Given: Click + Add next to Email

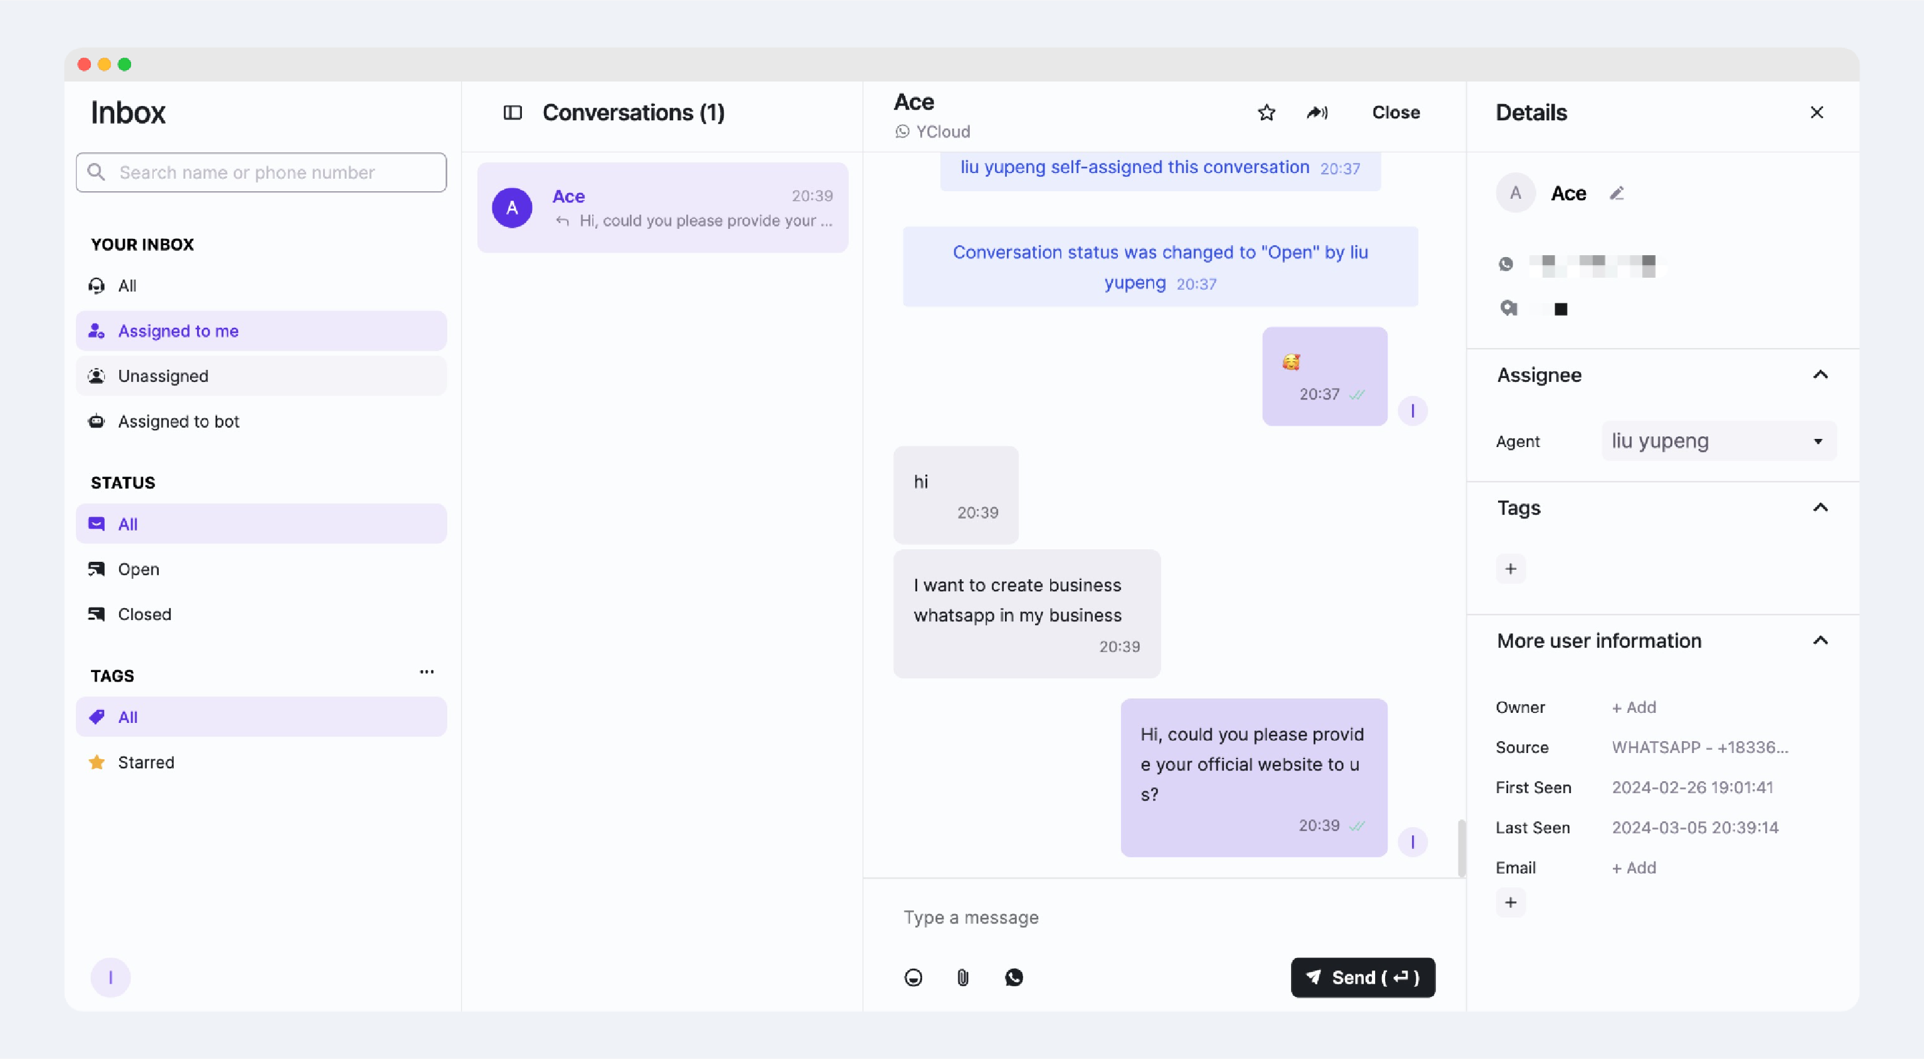Looking at the screenshot, I should click(x=1634, y=867).
